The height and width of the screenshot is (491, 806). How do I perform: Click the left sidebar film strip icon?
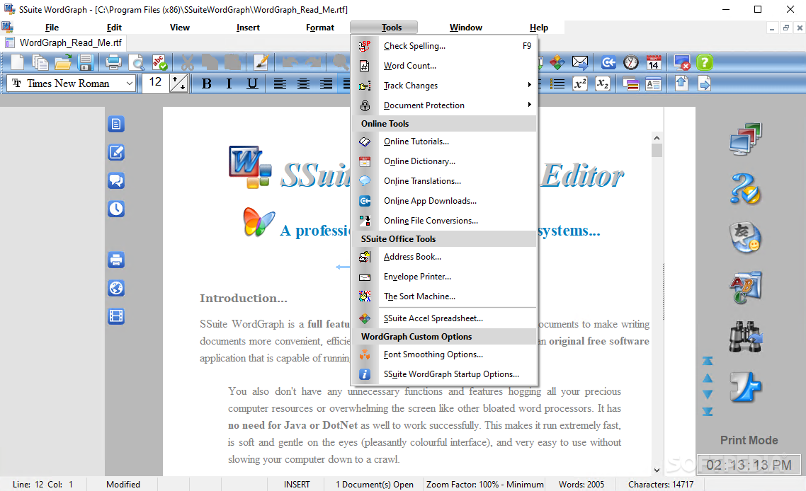(116, 316)
